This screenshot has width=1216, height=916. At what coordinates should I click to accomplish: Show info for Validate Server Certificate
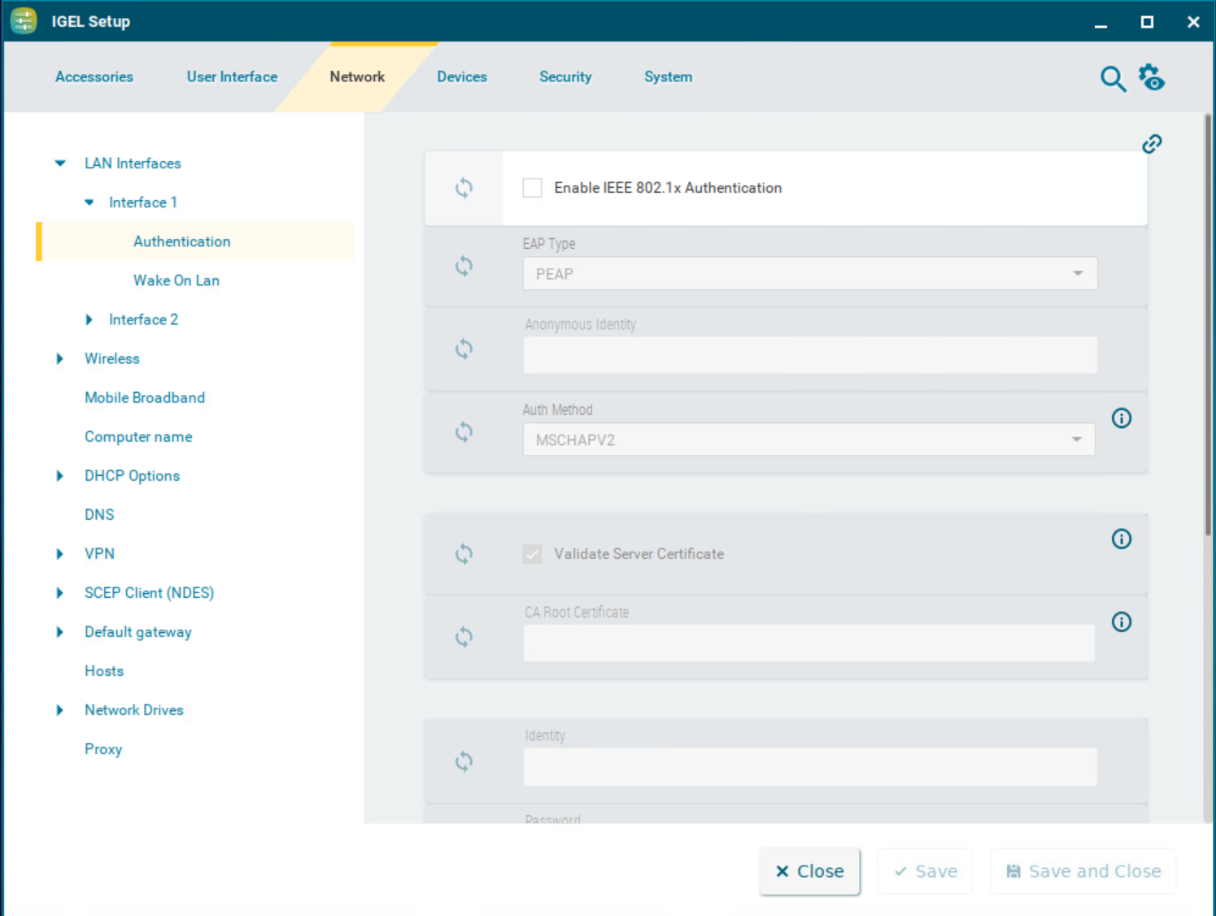coord(1121,539)
